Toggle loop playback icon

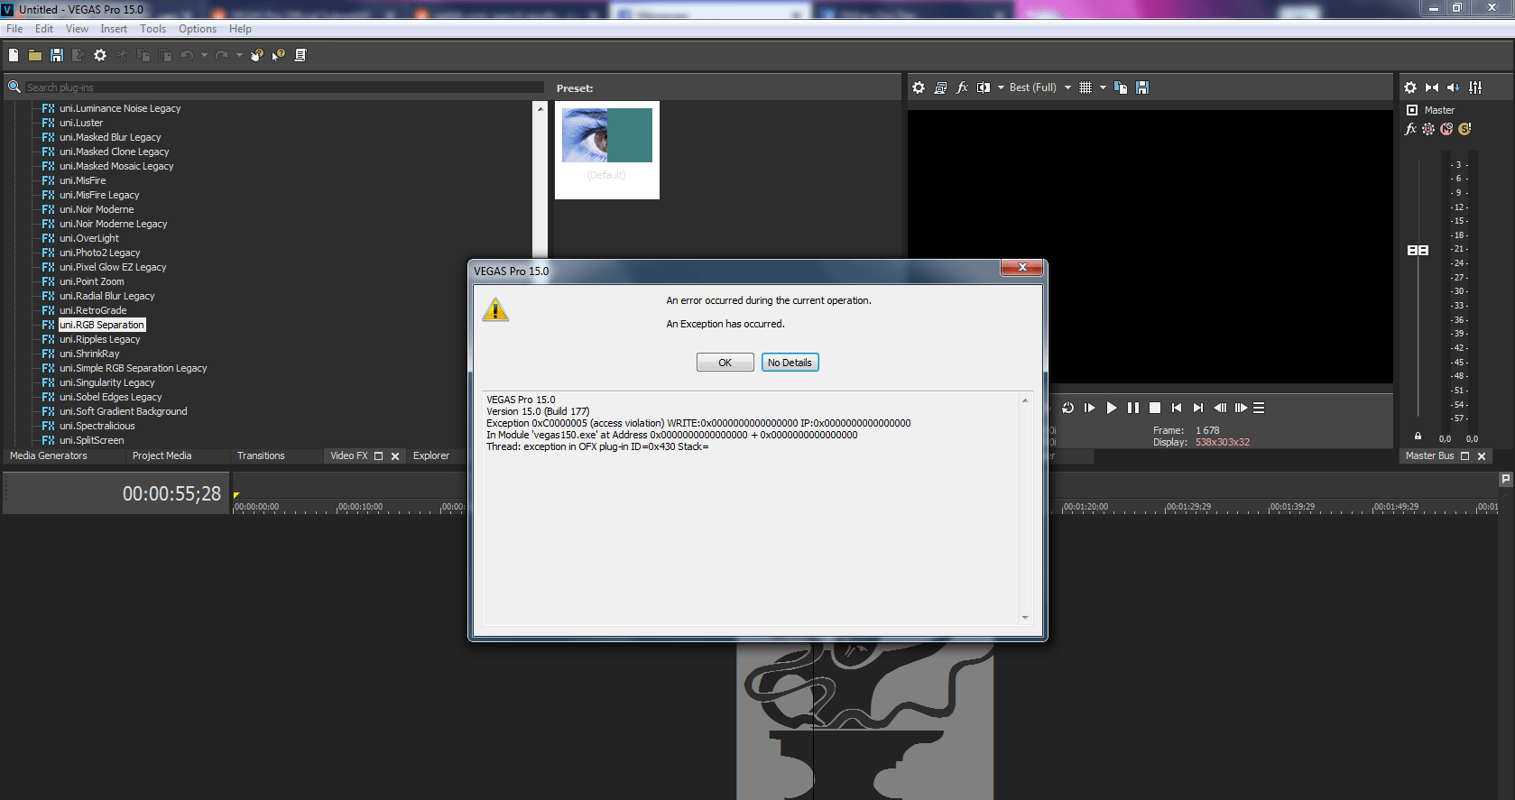coord(1068,408)
